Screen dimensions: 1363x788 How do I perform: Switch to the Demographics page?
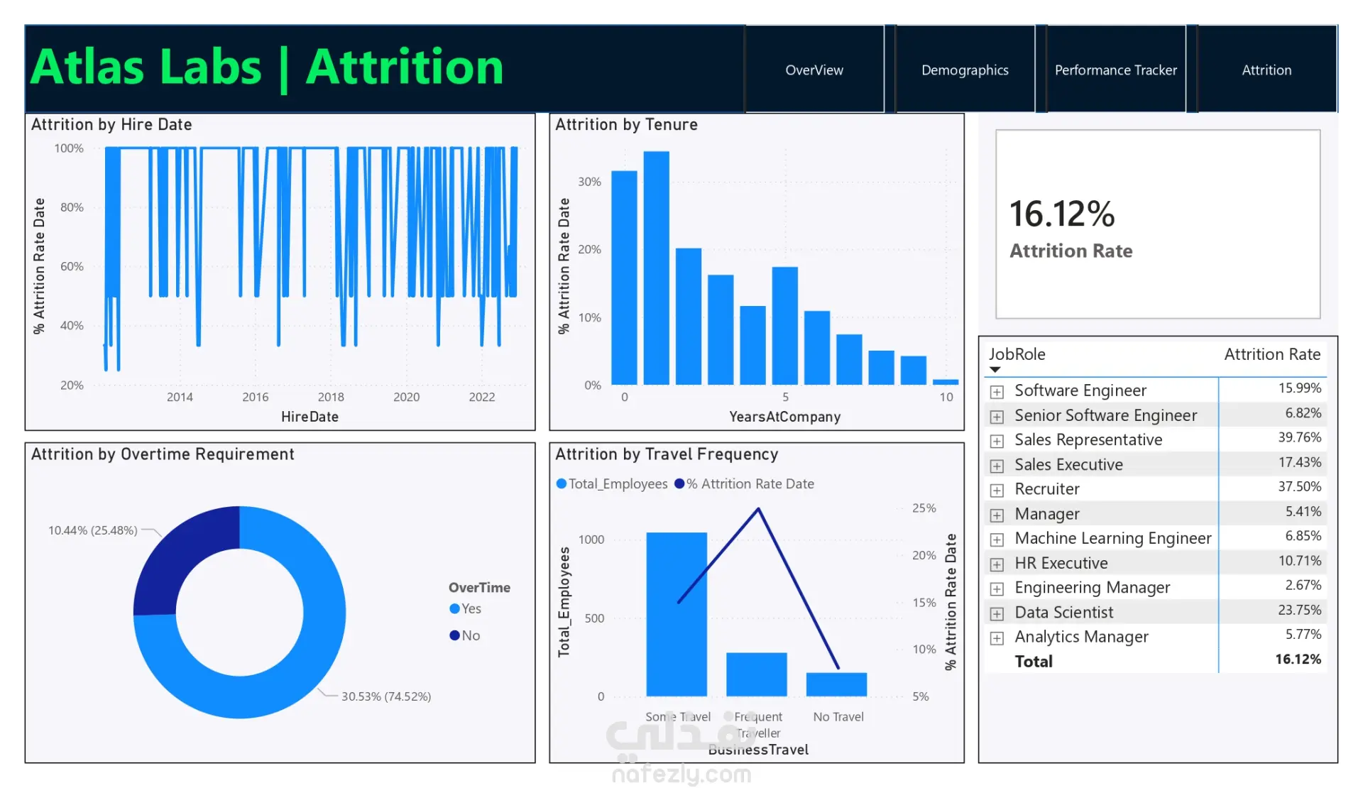pos(965,70)
